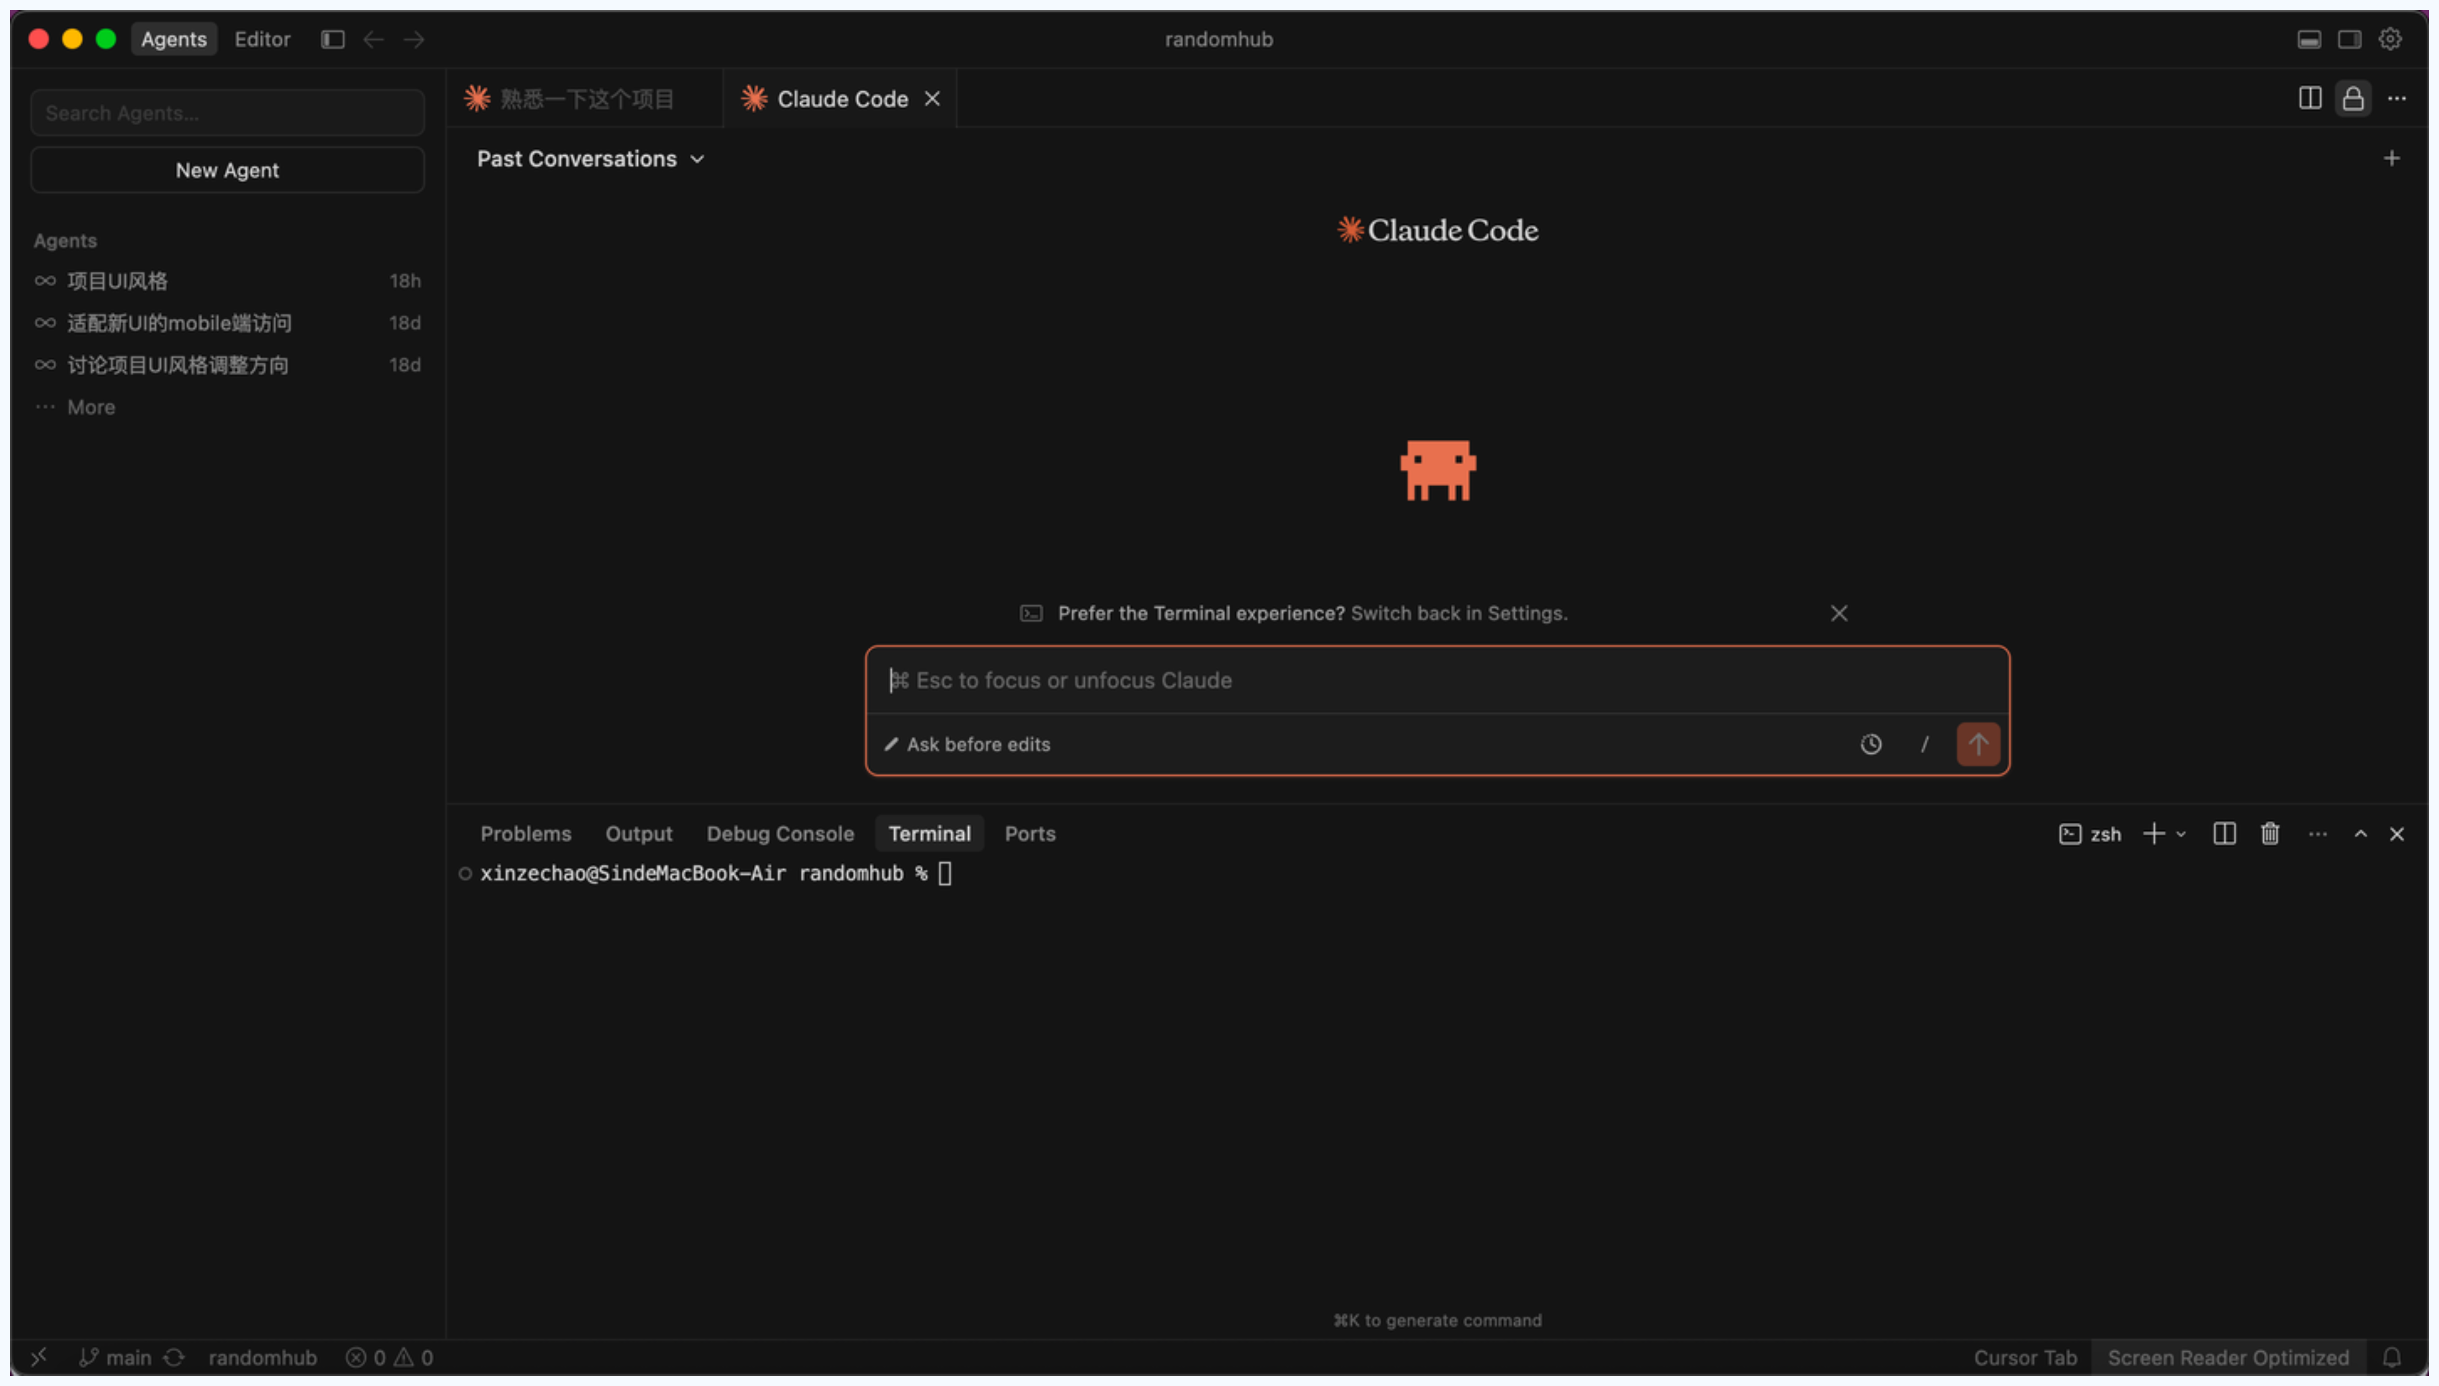Send message with orange arrow button
This screenshot has height=1386, width=2439.
pos(1978,745)
